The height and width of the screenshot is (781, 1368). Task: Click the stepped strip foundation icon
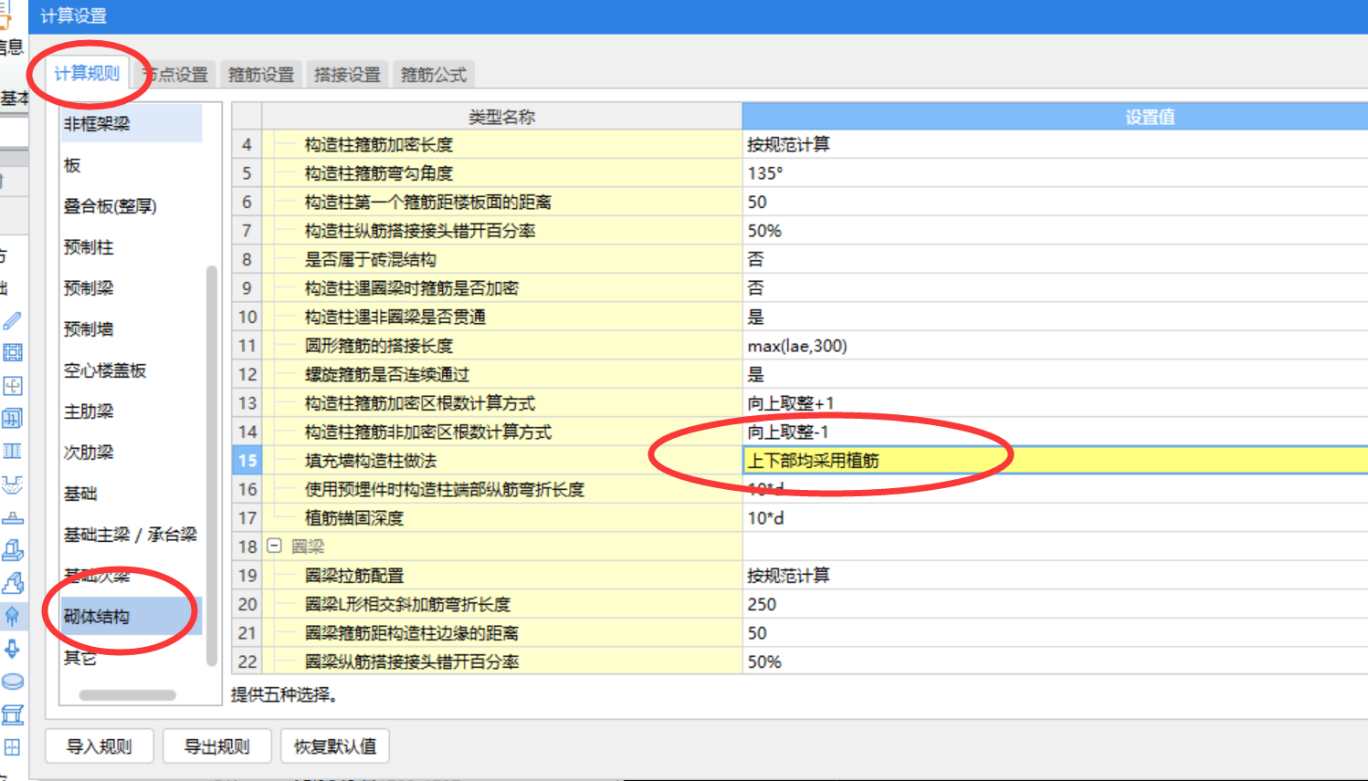pos(12,583)
